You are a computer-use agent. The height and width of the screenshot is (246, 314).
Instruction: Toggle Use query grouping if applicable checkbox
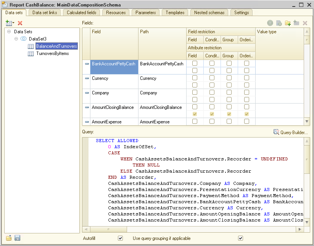coord(240,238)
